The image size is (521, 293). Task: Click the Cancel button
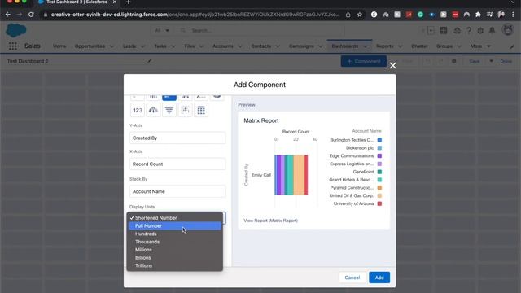pos(352,278)
